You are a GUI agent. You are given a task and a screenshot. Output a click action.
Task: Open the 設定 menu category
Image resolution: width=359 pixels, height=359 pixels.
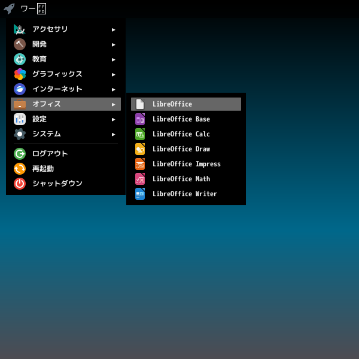[66, 119]
